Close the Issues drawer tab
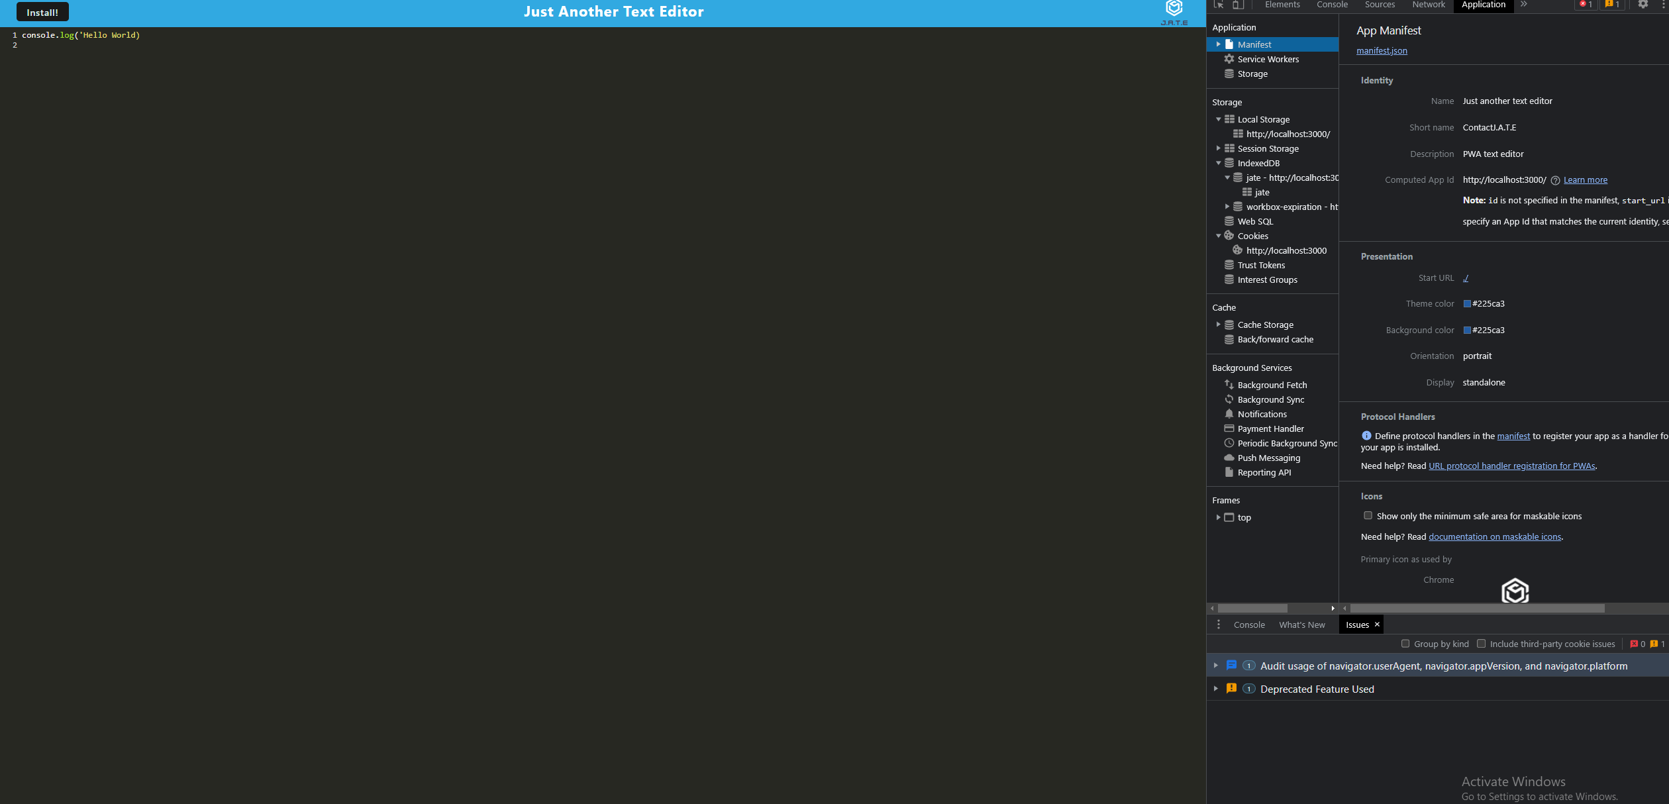 [x=1377, y=625]
